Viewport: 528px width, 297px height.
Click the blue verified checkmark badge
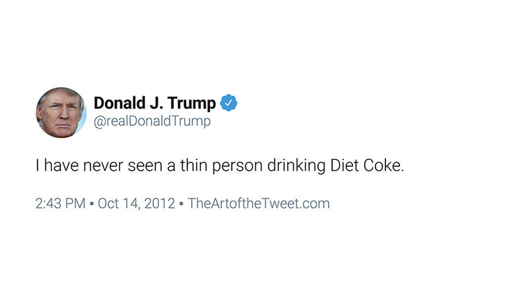[x=229, y=104]
